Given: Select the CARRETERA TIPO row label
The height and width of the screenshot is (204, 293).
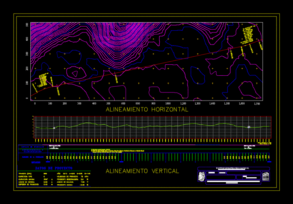Looking at the screenshot, I should coord(25,177).
